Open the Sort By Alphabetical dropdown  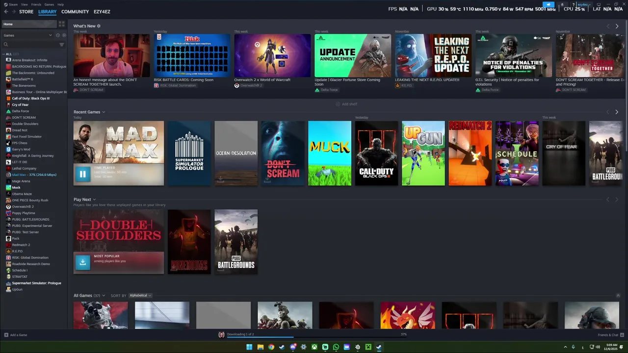[140, 296]
